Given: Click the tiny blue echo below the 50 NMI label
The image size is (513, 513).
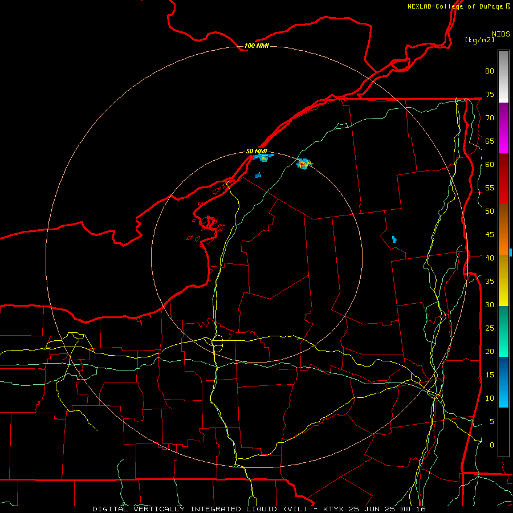Looking at the screenshot, I should coord(258,175).
